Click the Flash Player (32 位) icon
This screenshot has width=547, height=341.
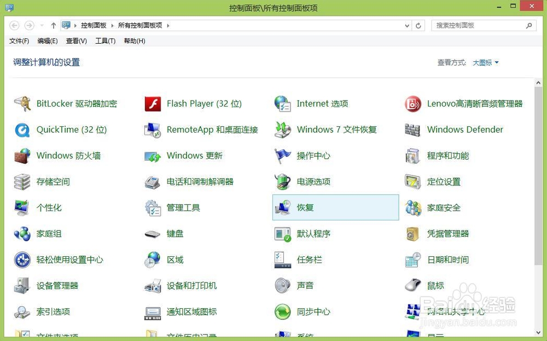153,104
